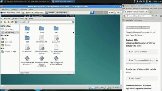The image size is (162, 91).
Task: Click the VirtualBox window horizontal scrollbar
Action: pyautogui.click(x=61, y=85)
